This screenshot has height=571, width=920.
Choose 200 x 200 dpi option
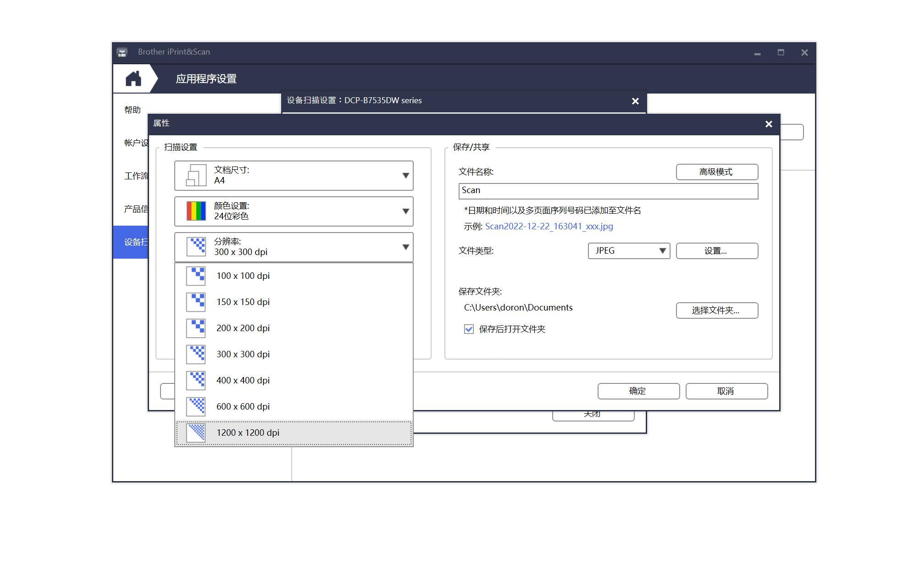[294, 328]
